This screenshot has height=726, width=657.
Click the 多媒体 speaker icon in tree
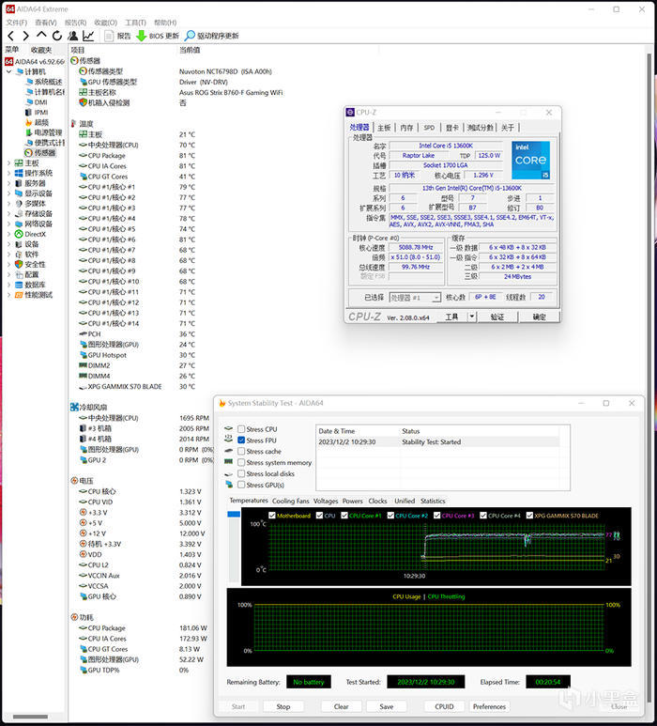pyautogui.click(x=19, y=204)
